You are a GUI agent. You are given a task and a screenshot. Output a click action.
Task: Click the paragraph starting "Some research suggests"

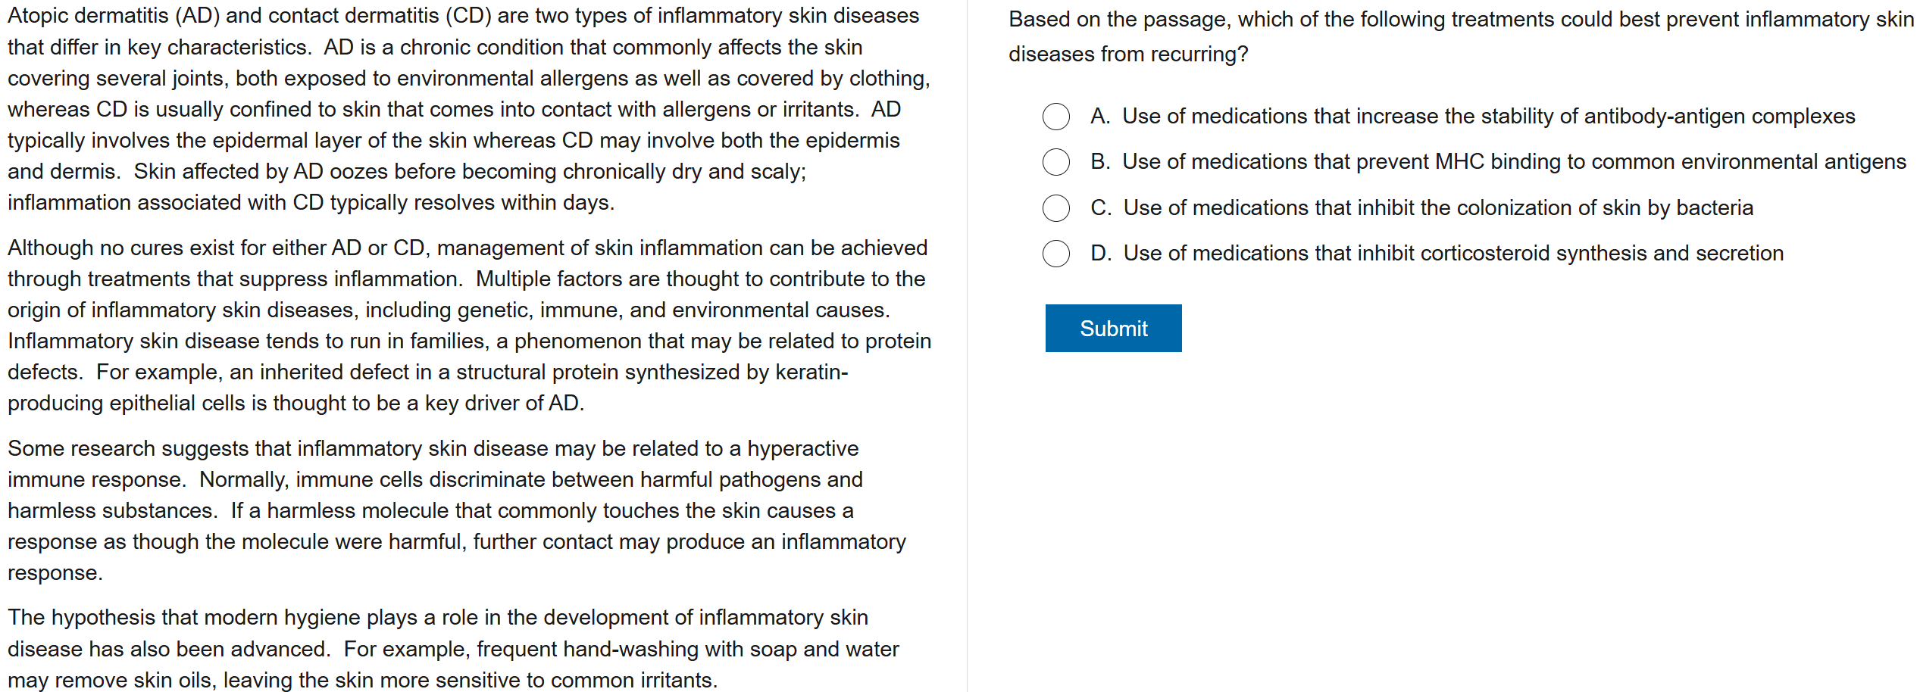[455, 510]
